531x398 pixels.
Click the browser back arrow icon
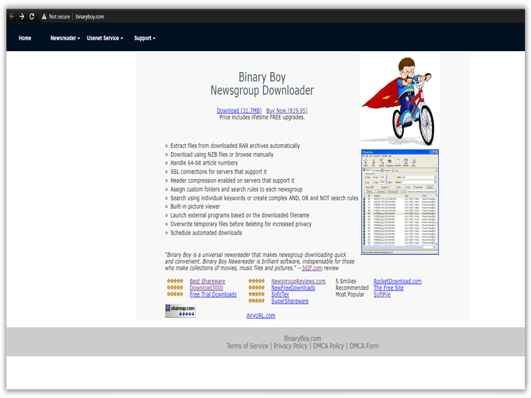pyautogui.click(x=11, y=17)
